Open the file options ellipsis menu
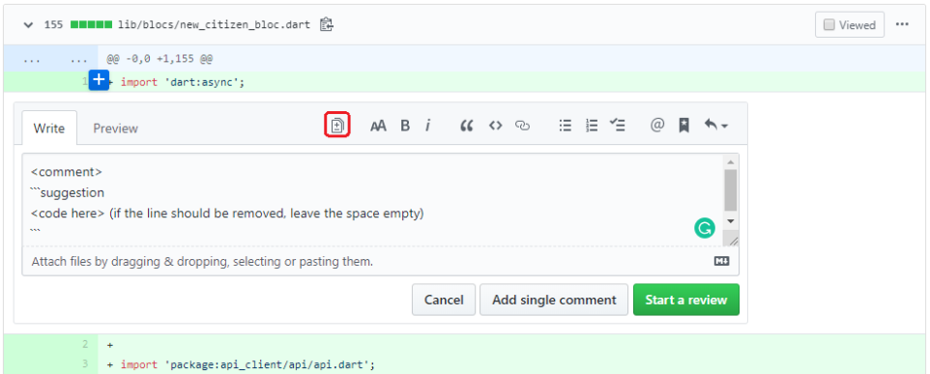Viewport: 930px width, 374px height. click(902, 24)
